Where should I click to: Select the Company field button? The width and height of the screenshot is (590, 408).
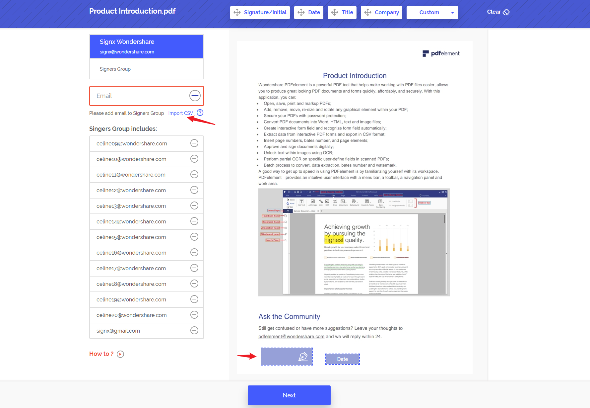coord(381,13)
